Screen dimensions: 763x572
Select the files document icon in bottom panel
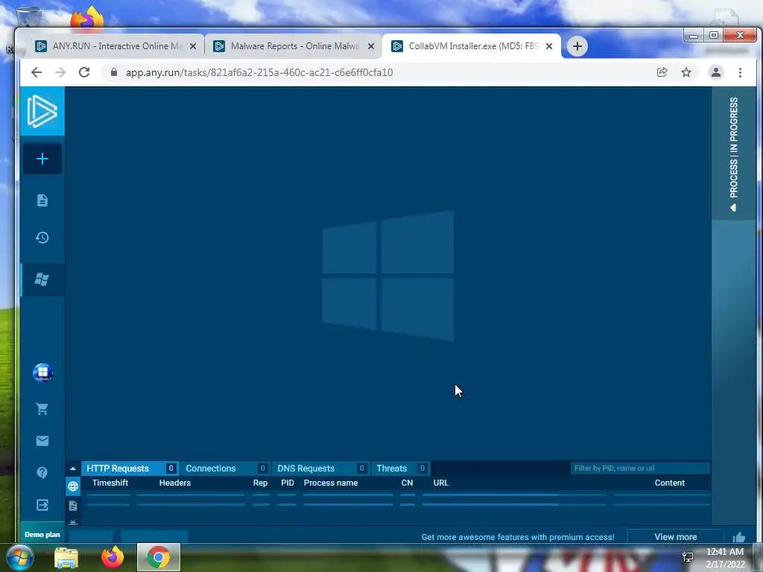tap(73, 506)
